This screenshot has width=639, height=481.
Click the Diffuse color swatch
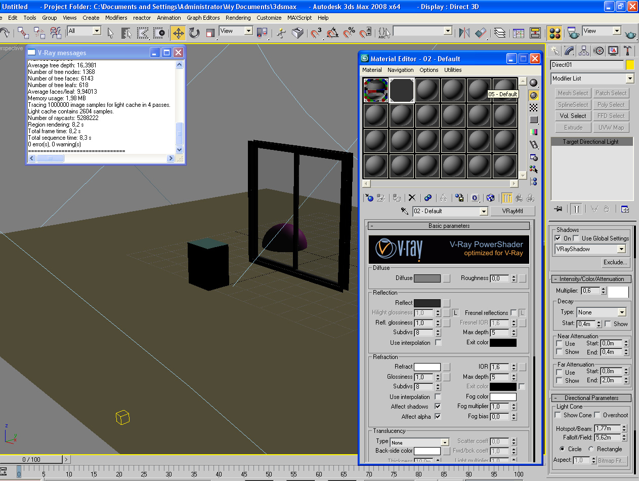(427, 278)
